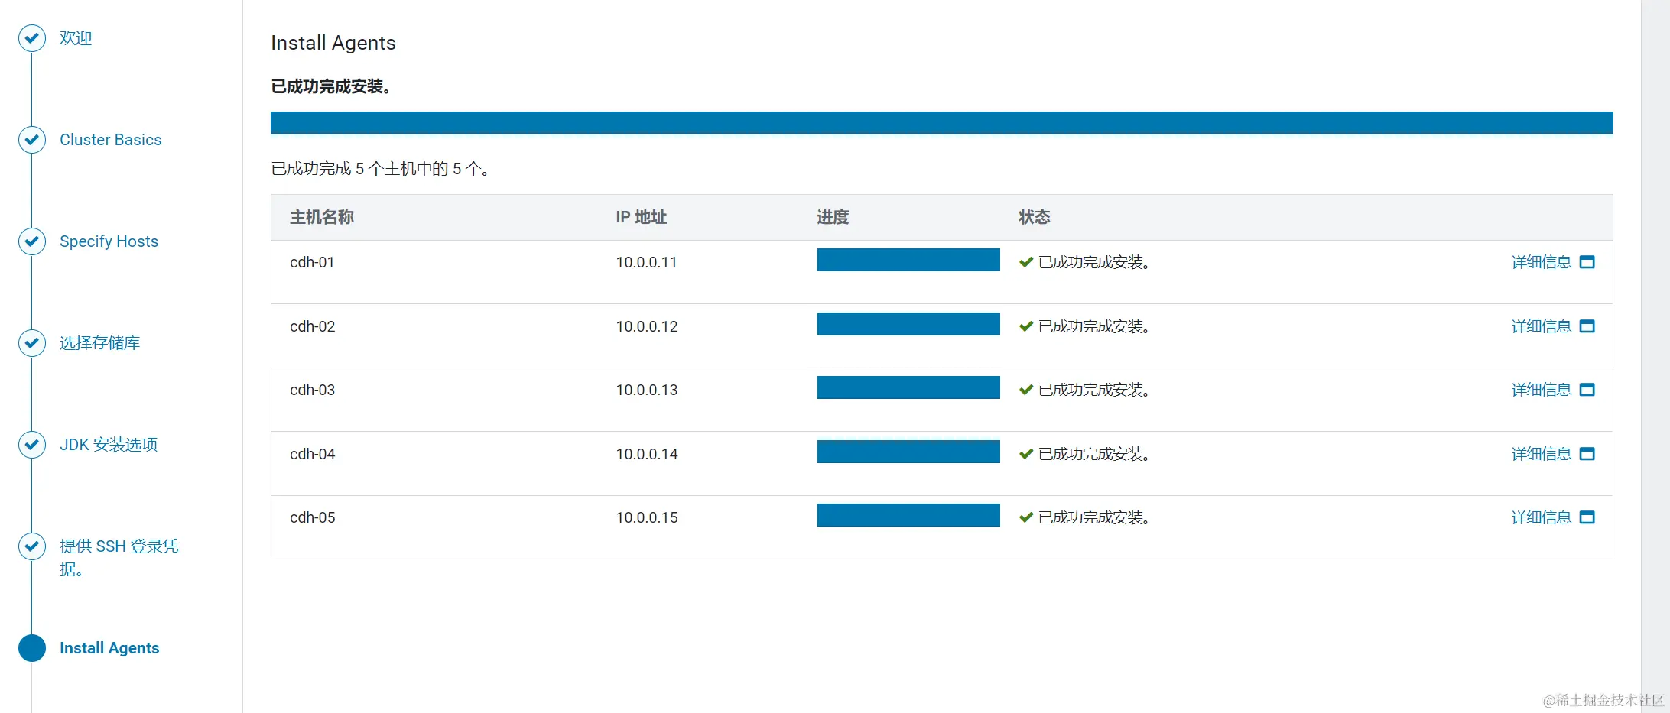Viewport: 1670px width, 713px height.
Task: Click IP address 10.0.0.14
Action: [x=647, y=454]
